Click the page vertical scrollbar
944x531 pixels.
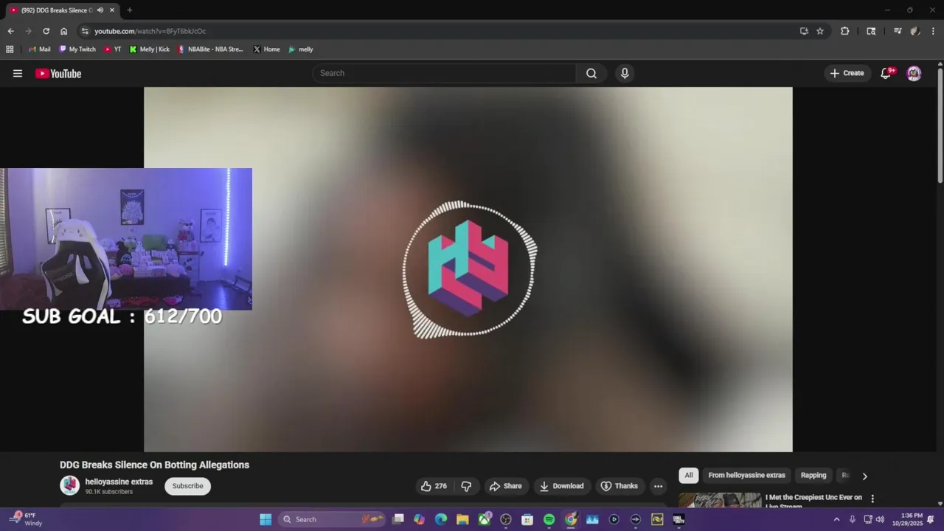pos(940,125)
